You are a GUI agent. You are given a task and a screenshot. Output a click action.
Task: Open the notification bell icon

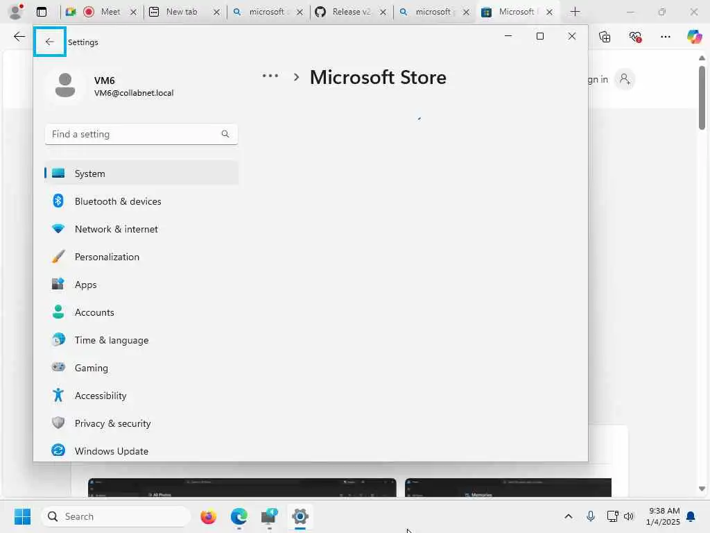(691, 516)
